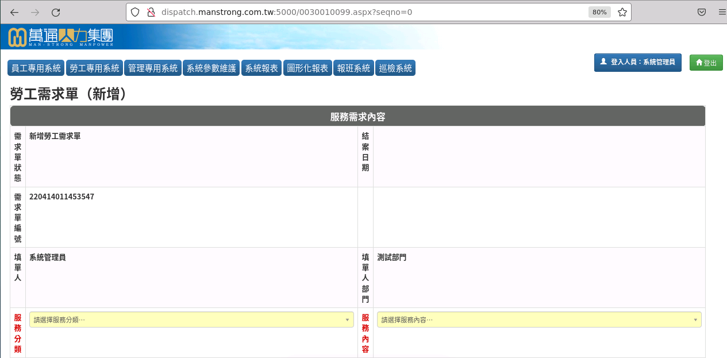Click the 填單人部門 label cell
The image size is (727, 358).
click(366, 278)
